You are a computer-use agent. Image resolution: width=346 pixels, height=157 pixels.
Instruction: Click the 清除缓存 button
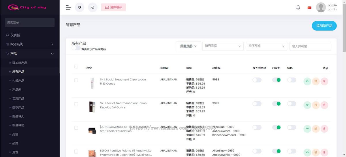click(x=113, y=7)
